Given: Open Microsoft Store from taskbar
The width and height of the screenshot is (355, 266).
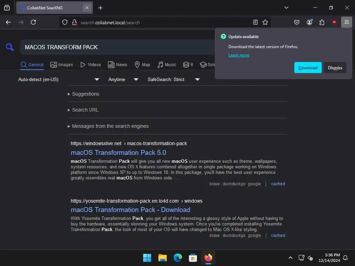Looking at the screenshot, I should tap(193, 258).
